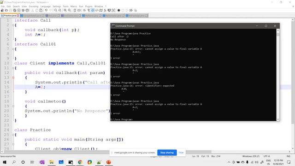295x166 pixels.
Task: Toggle file monitoring (tail -f) icon
Action: (x=113, y=10)
